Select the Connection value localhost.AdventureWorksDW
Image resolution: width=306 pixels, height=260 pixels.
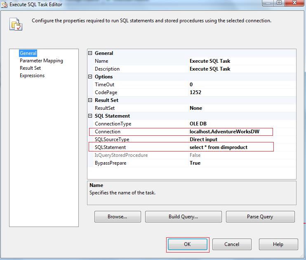[228, 132]
